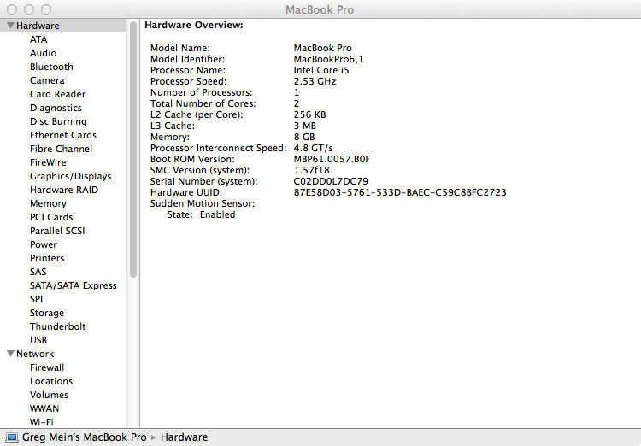Select SAS in the Hardware list
The width and height of the screenshot is (641, 446).
click(38, 272)
